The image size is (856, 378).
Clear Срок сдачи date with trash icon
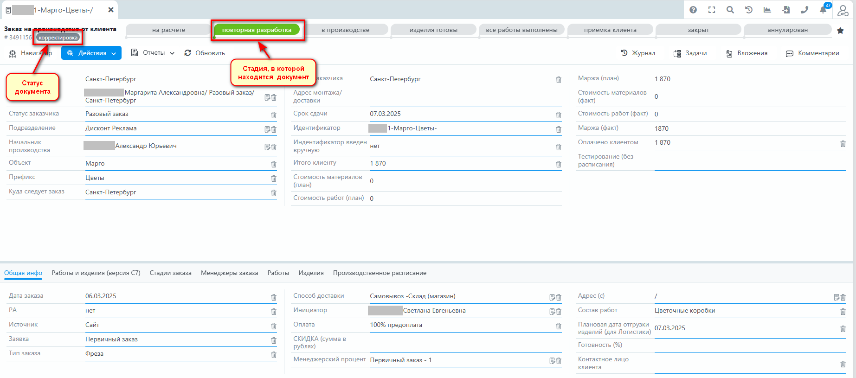coord(559,115)
